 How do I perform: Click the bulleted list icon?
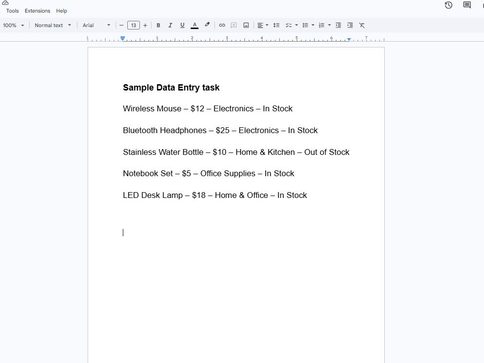tap(305, 25)
